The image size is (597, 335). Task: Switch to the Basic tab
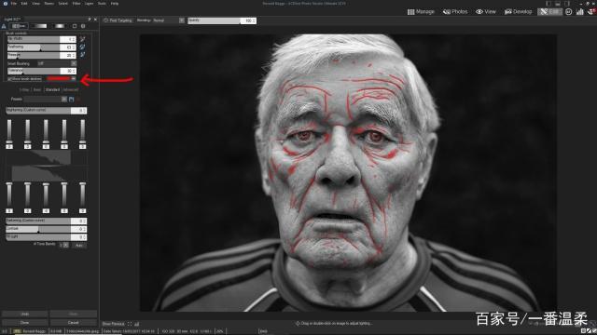[37, 89]
